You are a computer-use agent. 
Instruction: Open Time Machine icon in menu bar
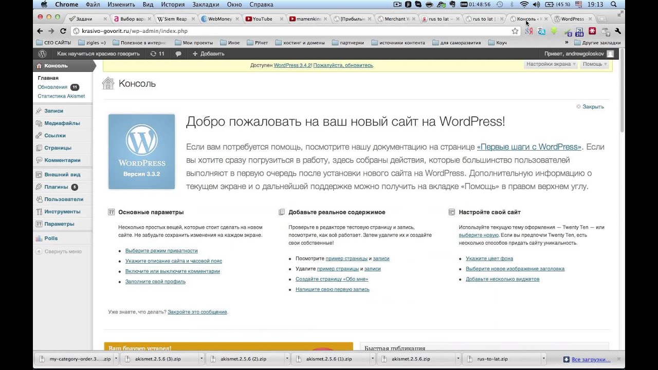coord(499,5)
